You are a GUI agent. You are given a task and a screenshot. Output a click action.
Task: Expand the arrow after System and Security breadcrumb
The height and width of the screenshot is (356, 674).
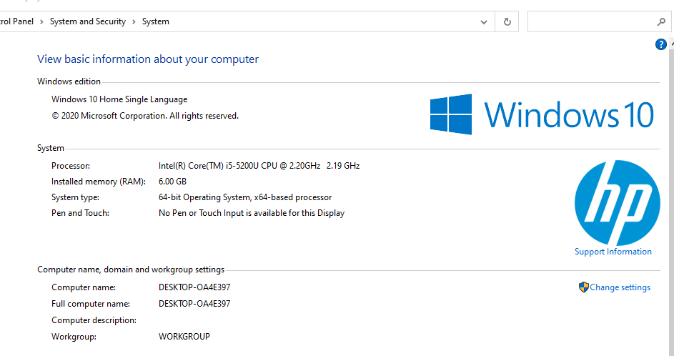coord(134,21)
